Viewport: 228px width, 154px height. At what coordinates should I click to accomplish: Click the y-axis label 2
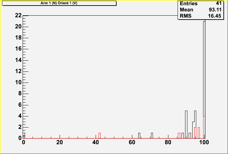(20, 128)
